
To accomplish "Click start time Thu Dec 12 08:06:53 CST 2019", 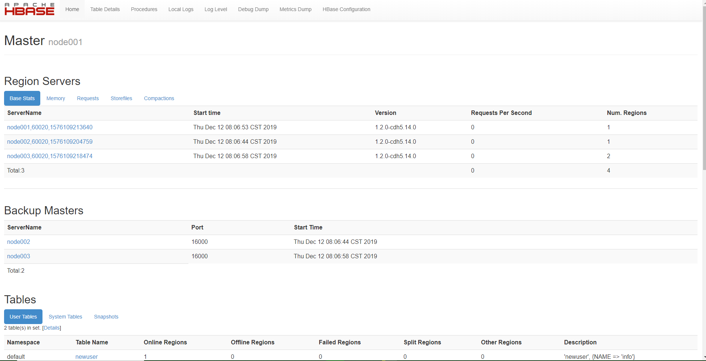I will tap(235, 127).
